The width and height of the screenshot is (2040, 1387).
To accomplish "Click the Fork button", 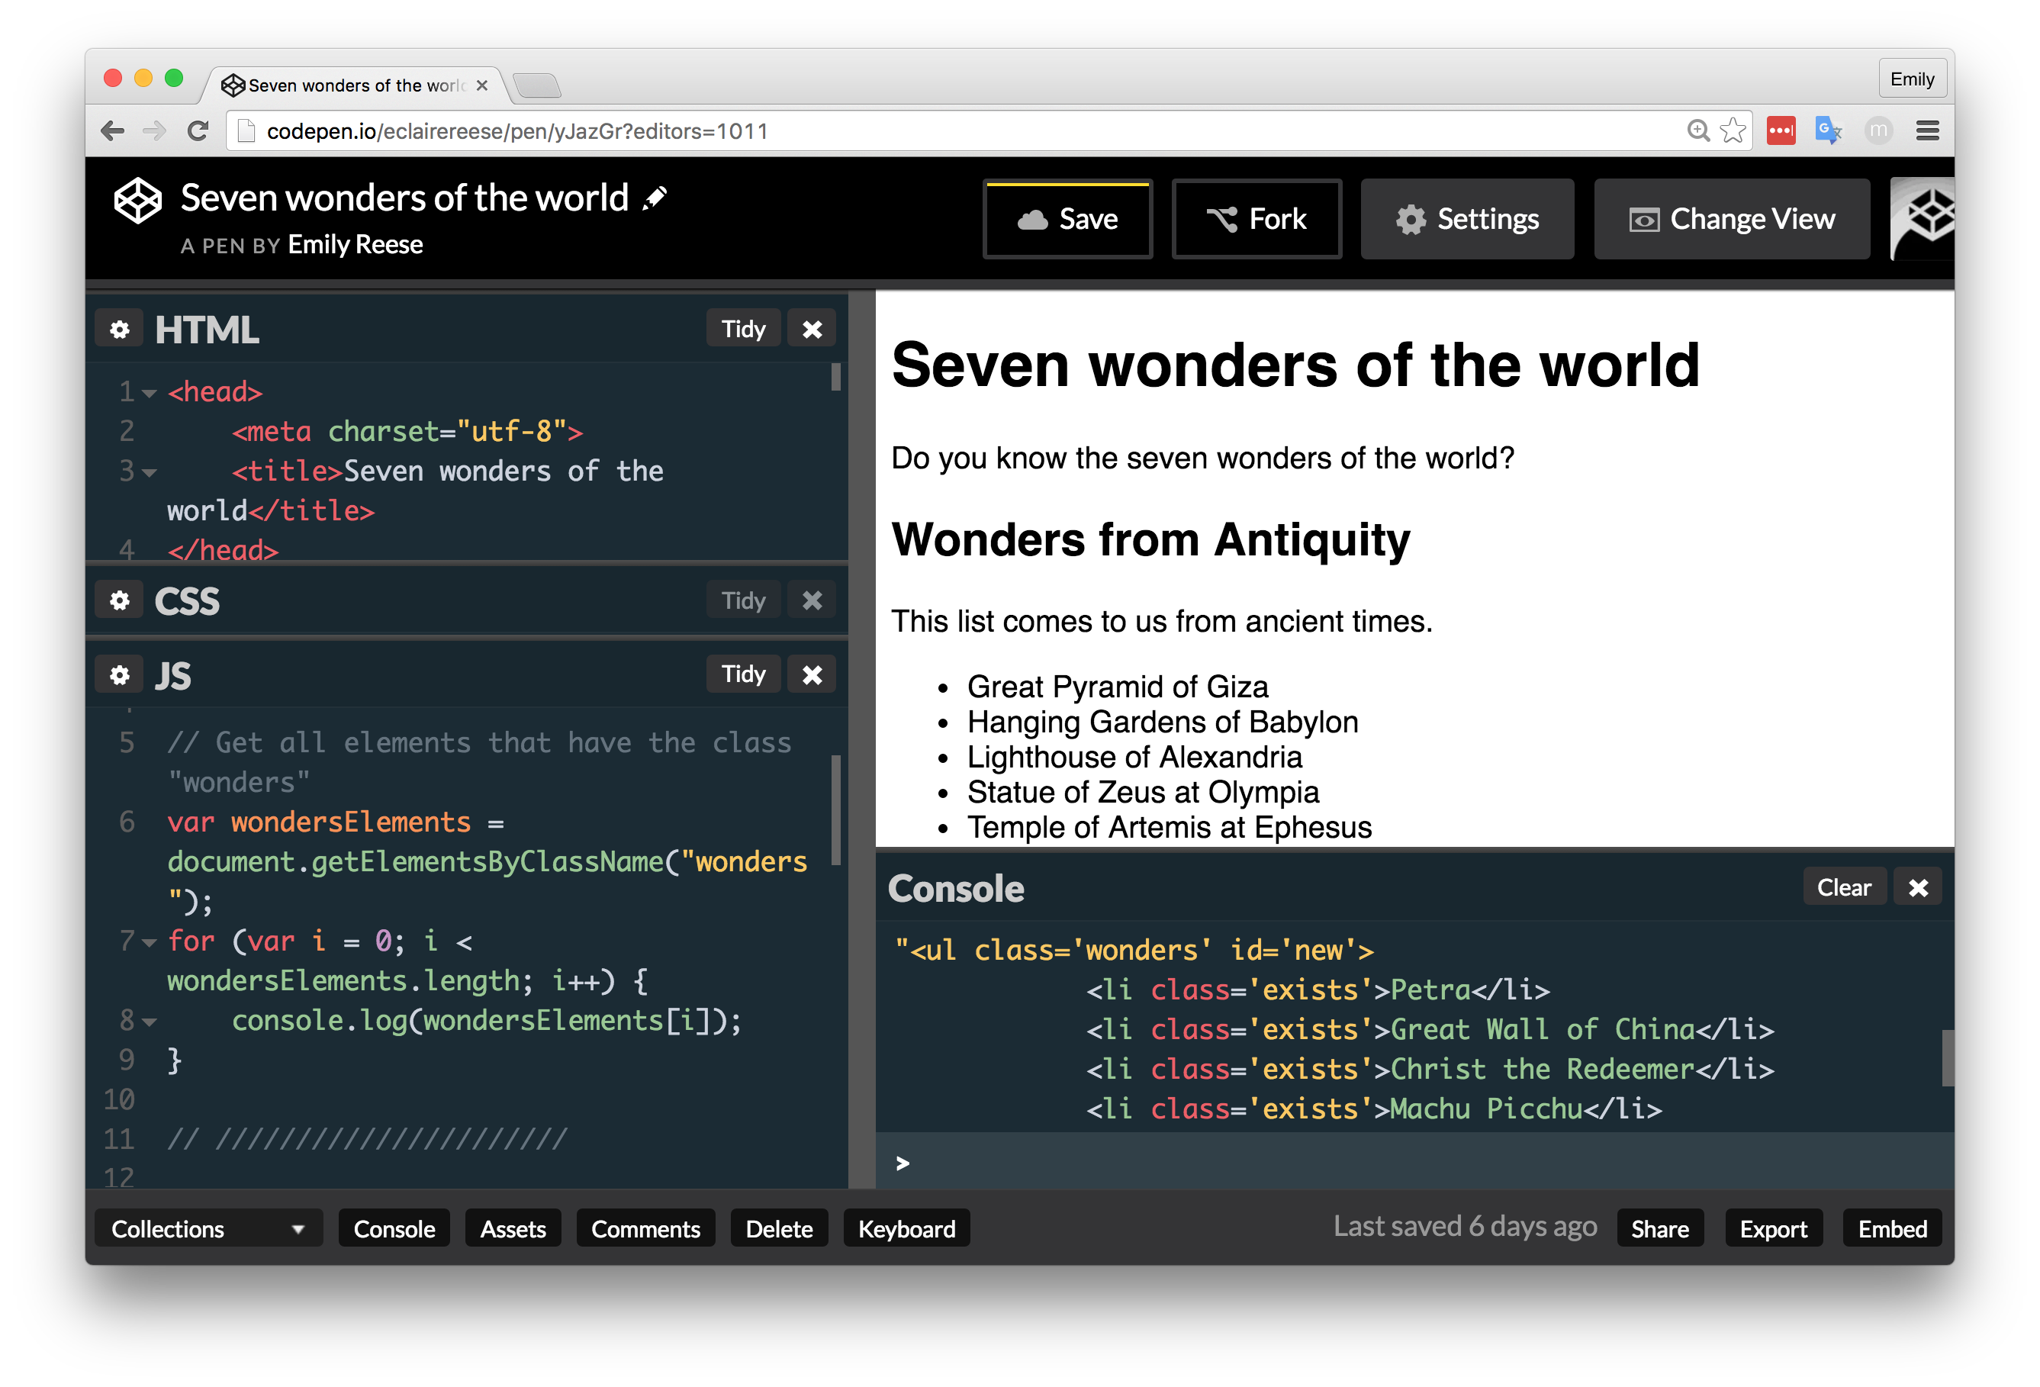I will tap(1256, 219).
